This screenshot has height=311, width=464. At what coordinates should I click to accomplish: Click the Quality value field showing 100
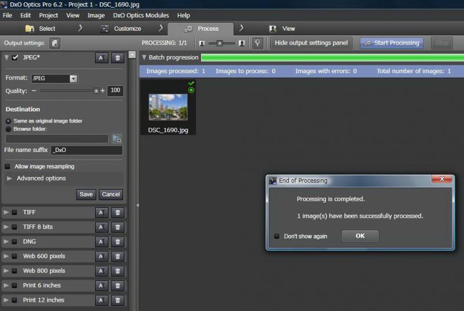point(115,91)
